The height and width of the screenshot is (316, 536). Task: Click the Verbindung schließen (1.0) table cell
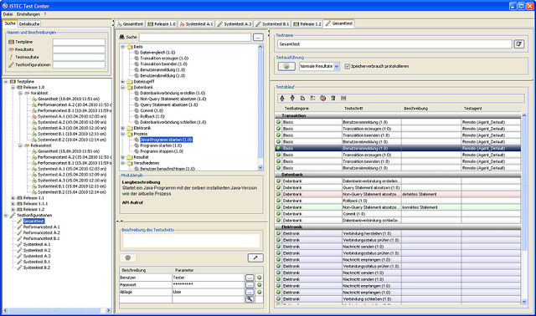372,299
